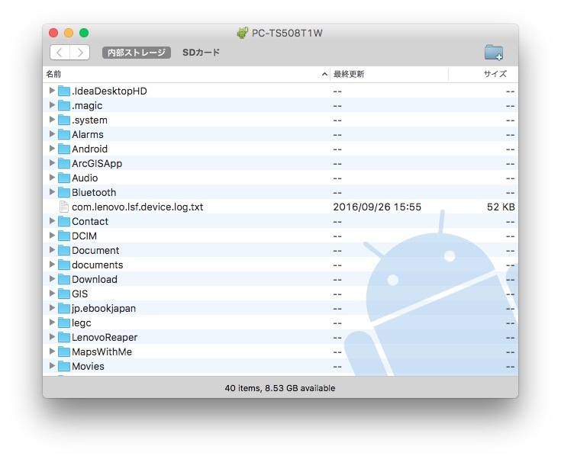Select the Audio folder icon
The height and width of the screenshot is (459, 561).
pyautogui.click(x=64, y=178)
